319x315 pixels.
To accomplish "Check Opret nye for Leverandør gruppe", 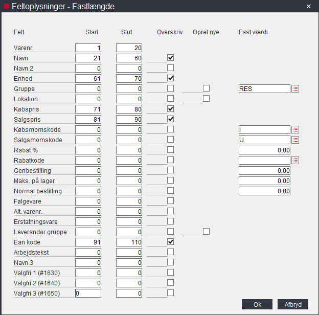I will 207,232.
